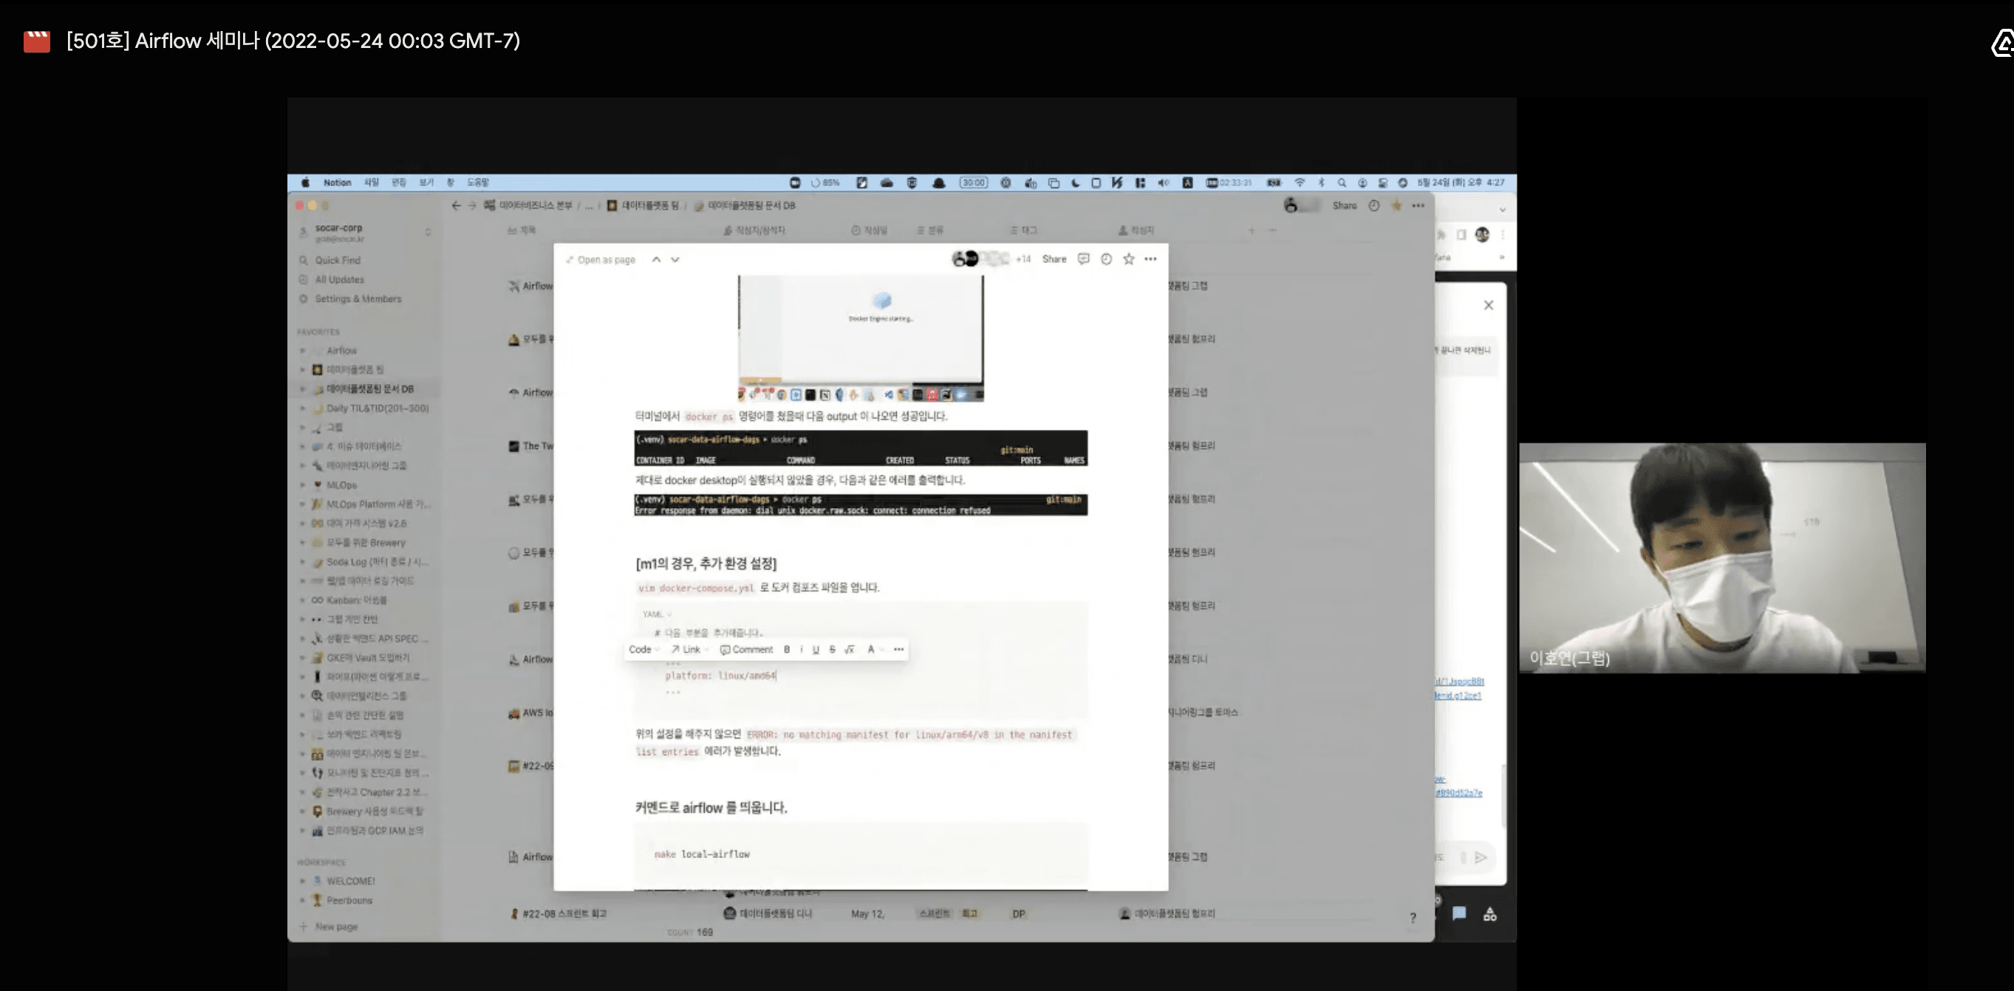Close the side chat panel with X
The width and height of the screenshot is (2014, 991).
1489,306
